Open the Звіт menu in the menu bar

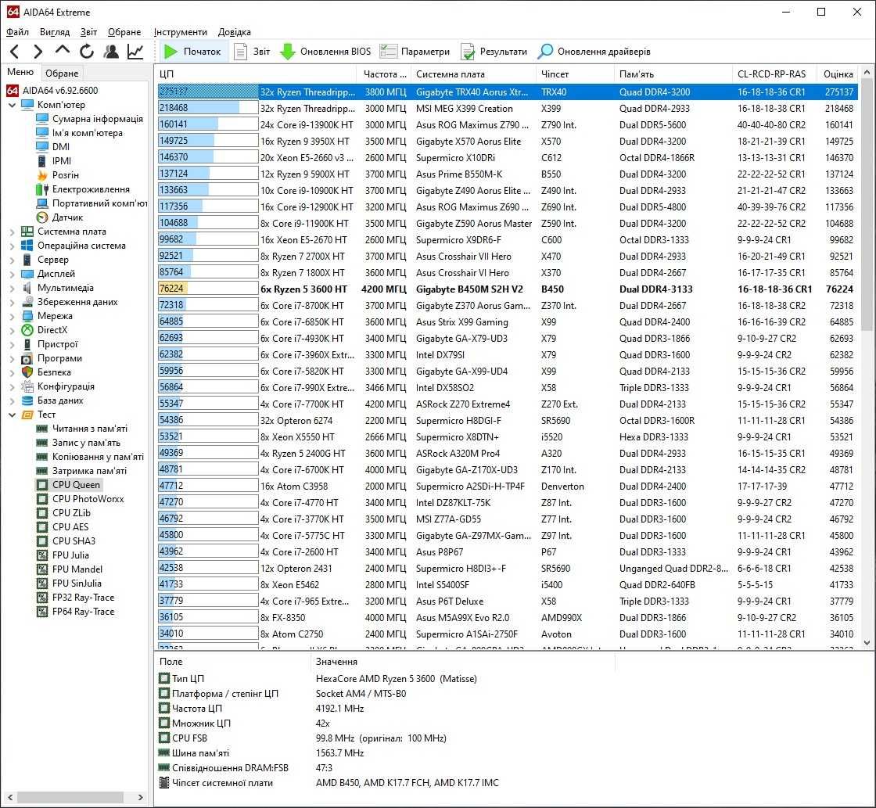pyautogui.click(x=88, y=32)
